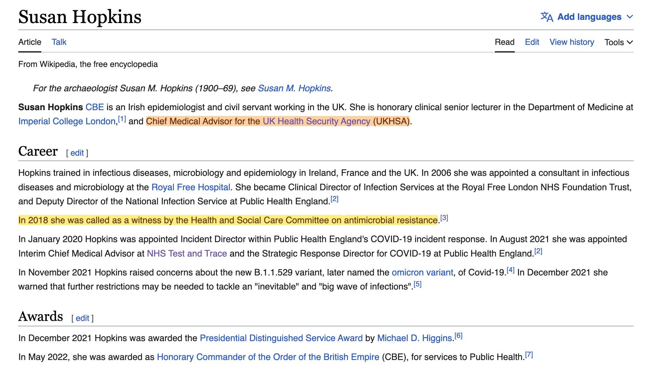The width and height of the screenshot is (650, 376).
Task: Open the omicron variant link
Action: coord(422,272)
